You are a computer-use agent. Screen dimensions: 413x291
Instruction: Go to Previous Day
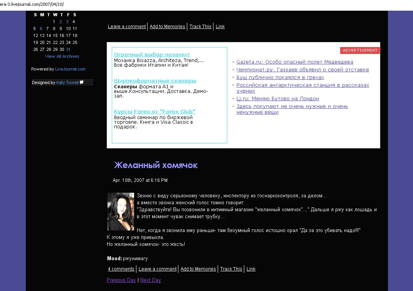[x=121, y=280]
